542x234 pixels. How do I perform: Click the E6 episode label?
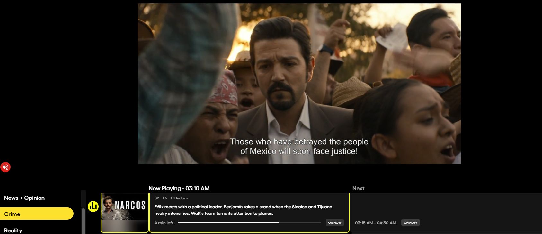[x=165, y=198]
